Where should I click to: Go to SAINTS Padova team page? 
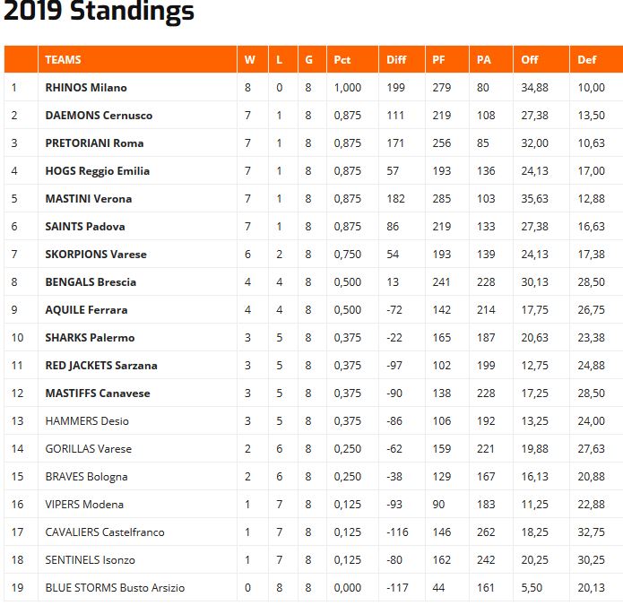point(85,227)
